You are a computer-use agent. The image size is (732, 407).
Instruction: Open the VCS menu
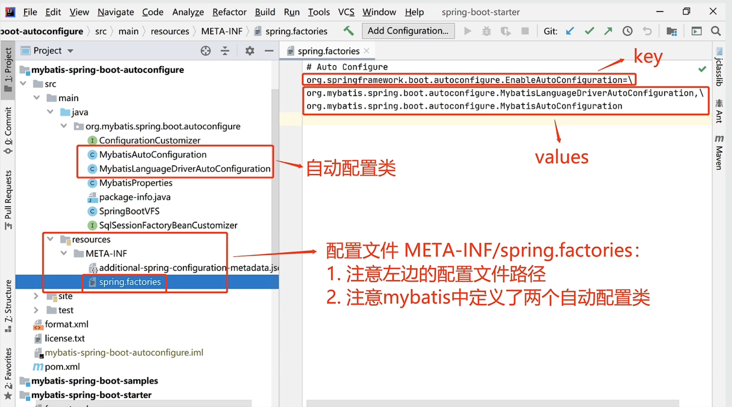[346, 12]
